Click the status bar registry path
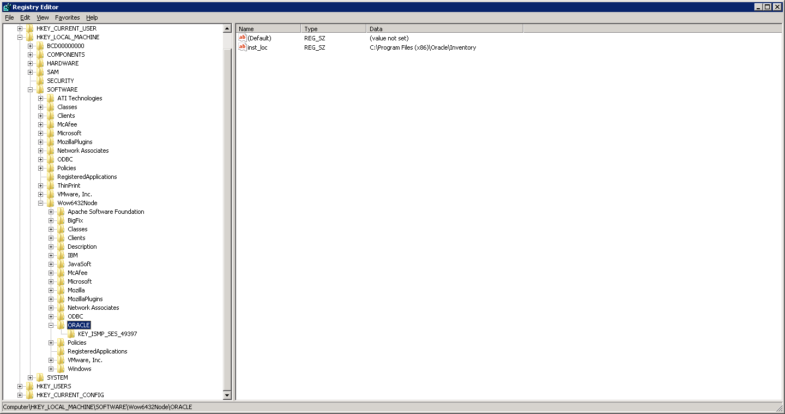The width and height of the screenshot is (785, 414). point(98,407)
